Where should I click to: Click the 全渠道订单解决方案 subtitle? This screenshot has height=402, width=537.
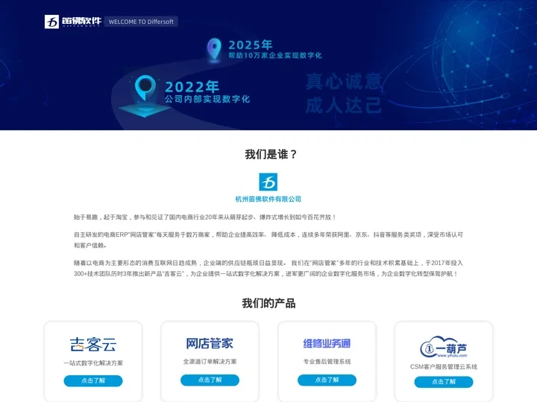point(210,362)
